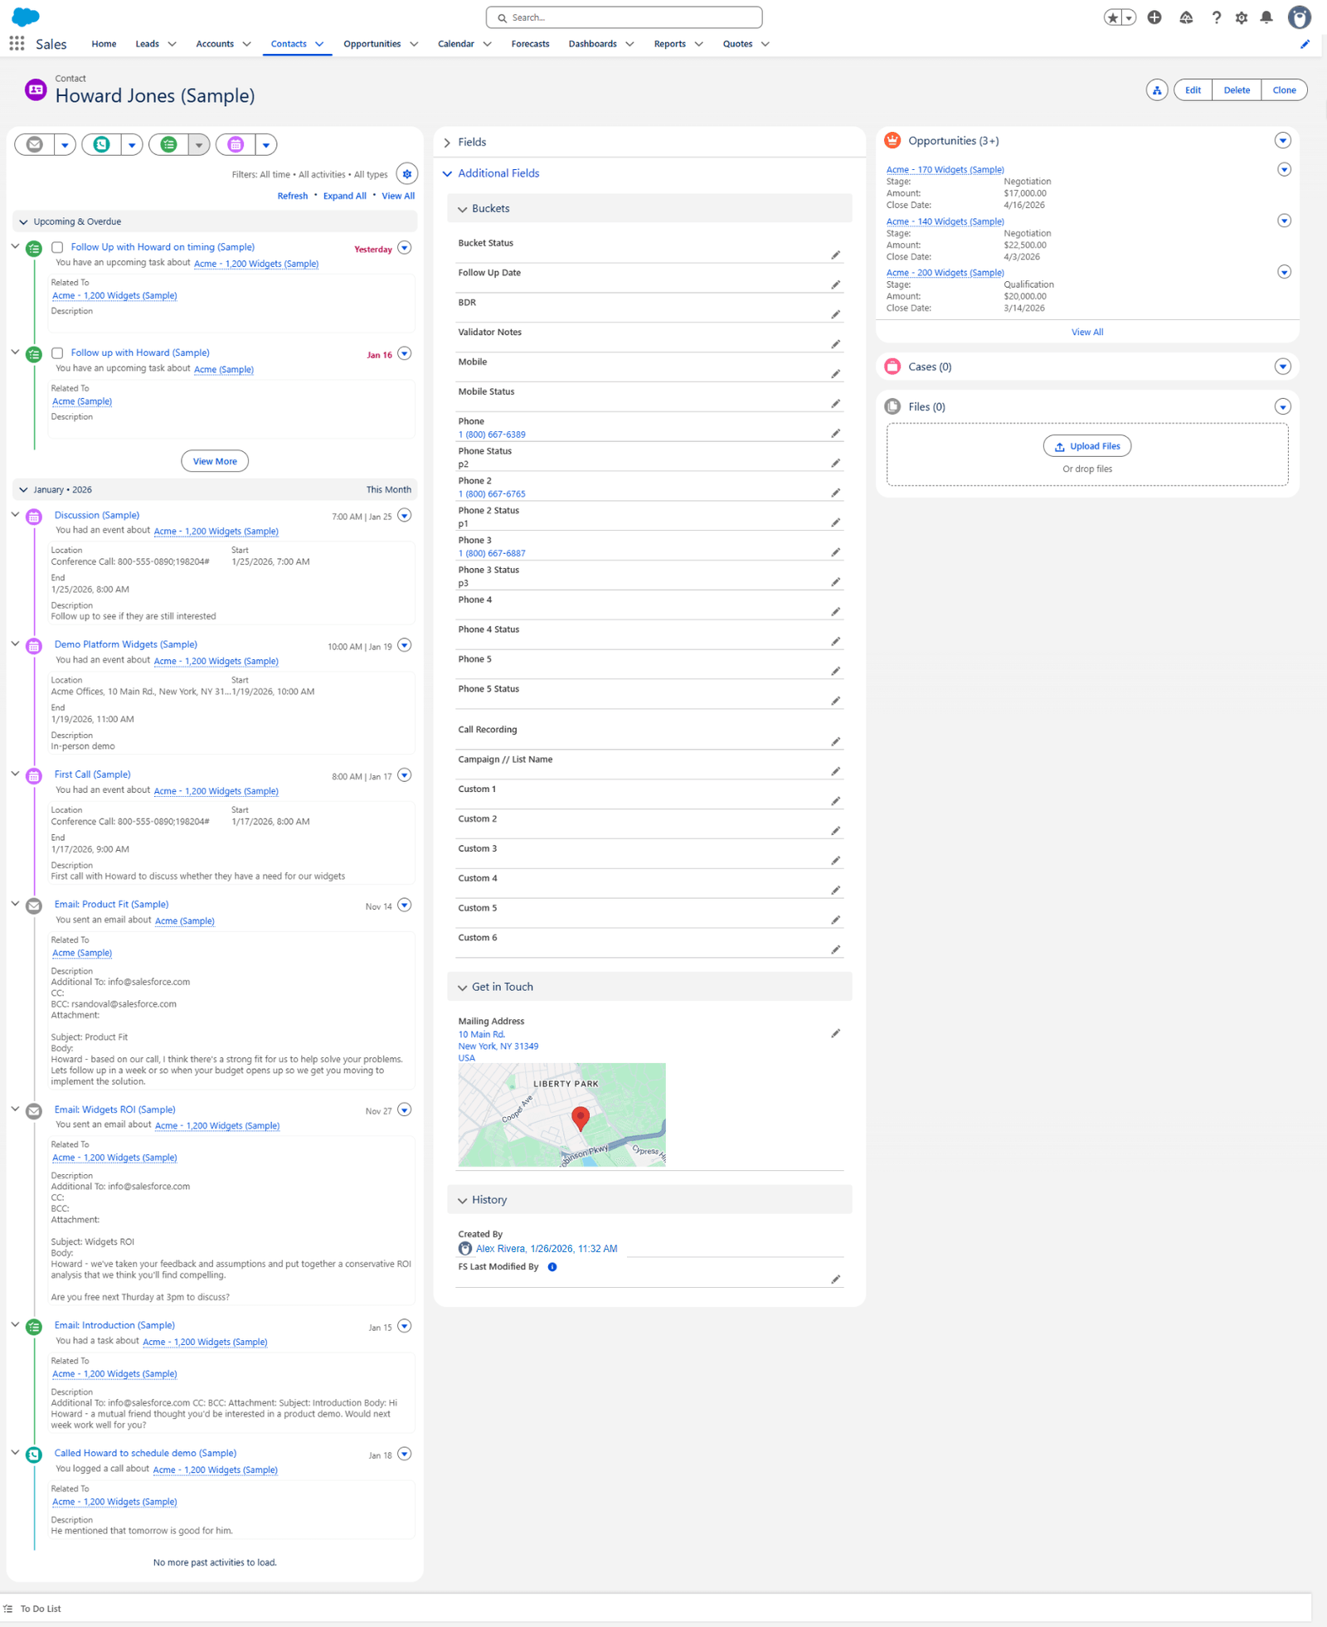Edit the Mailing Address pencil icon
Screen dimensions: 1327x1627
click(836, 1033)
